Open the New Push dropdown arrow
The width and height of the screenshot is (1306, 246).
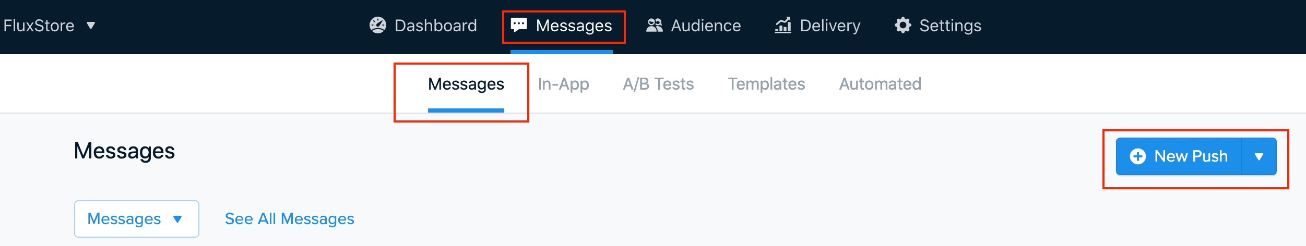[x=1259, y=156]
